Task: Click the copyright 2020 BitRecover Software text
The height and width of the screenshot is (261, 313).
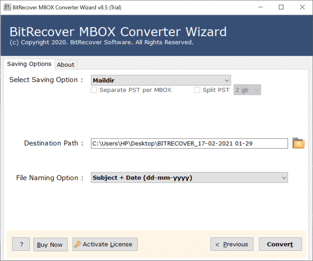Action: (102, 42)
